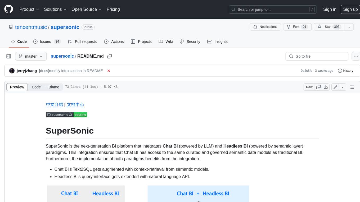Open the Pull requests tab
Screen dimensions: 360x202
click(x=82, y=42)
